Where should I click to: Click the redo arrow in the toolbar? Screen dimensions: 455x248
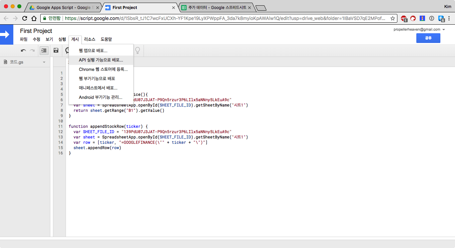pos(32,51)
